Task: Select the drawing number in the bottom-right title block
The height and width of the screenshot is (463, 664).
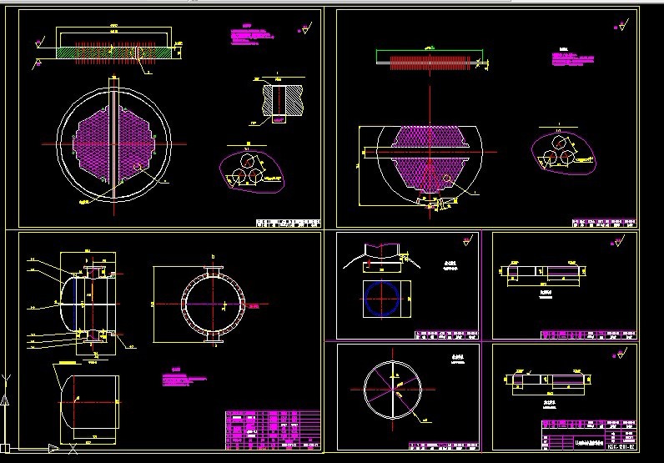Action: [621, 446]
